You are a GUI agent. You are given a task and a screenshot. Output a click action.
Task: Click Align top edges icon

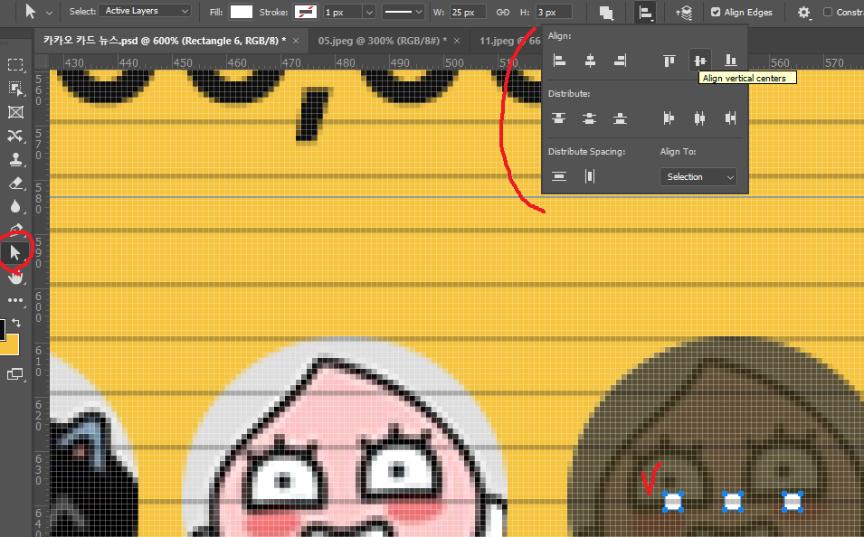tap(669, 61)
